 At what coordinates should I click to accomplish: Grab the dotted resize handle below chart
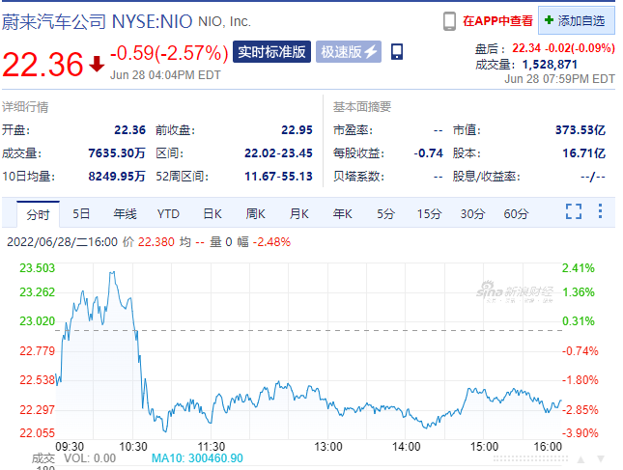click(x=530, y=458)
